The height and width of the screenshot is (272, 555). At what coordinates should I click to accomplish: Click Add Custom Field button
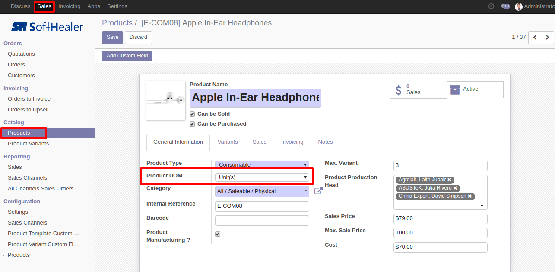(x=127, y=56)
